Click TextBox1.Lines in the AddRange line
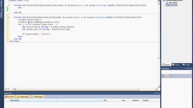Image resolution: width=193 pixels, height=108 pixels. 51,22
